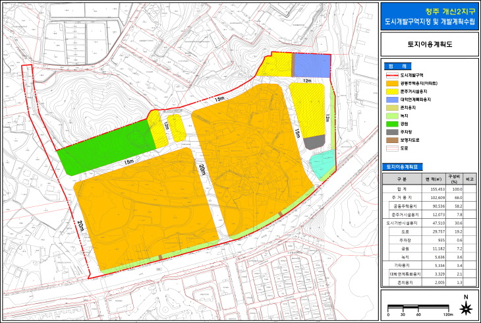Click the 토지이용계획표 table header label

403,167
